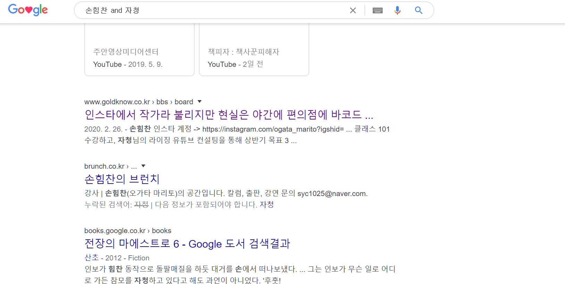Click the snippet starting 인보가 힘찬 동작으로
Image resolution: width=565 pixels, height=284 pixels.
pyautogui.click(x=240, y=275)
